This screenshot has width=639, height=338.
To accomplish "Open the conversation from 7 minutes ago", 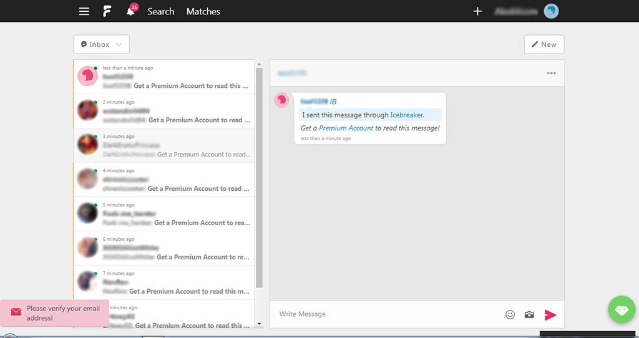I will (x=164, y=282).
